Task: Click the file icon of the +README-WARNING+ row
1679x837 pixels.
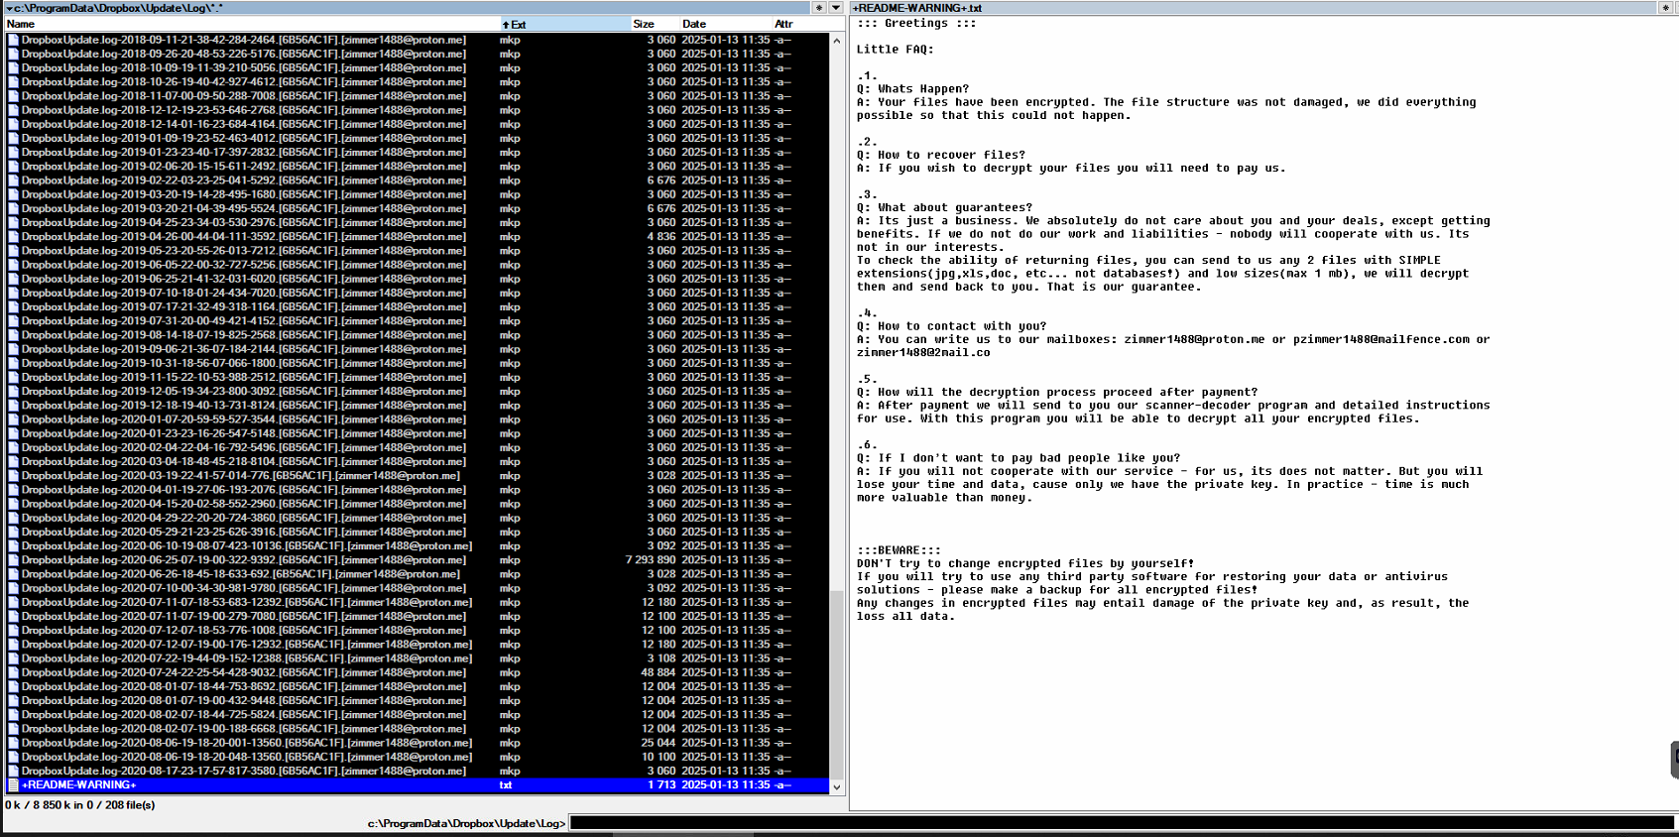Action: [x=13, y=785]
